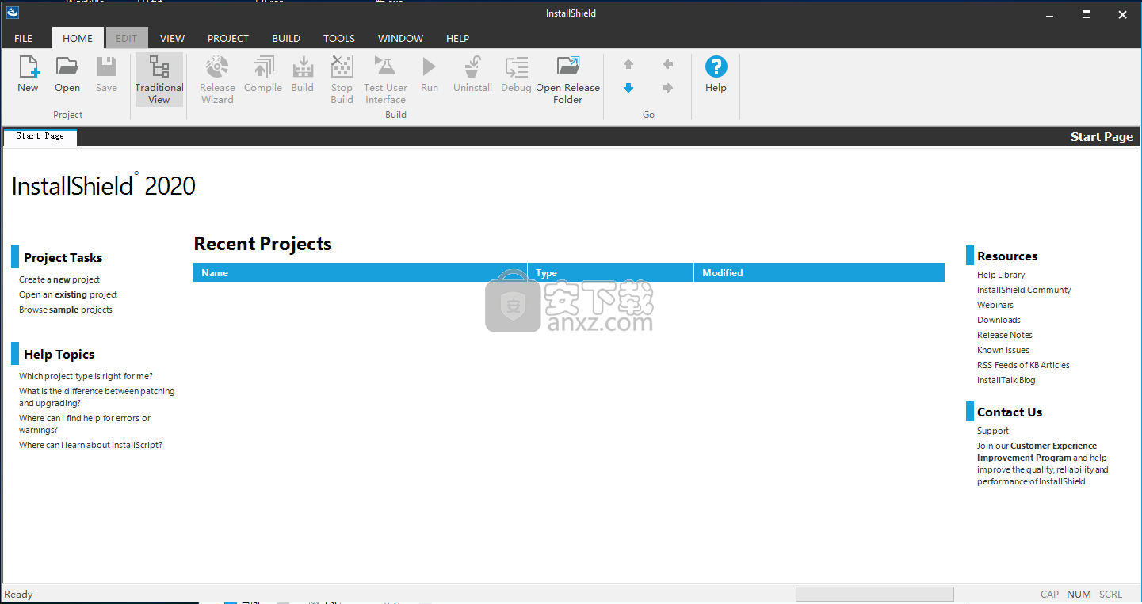The height and width of the screenshot is (604, 1142).
Task: Click the Support link under Contact Us
Action: [x=993, y=431]
